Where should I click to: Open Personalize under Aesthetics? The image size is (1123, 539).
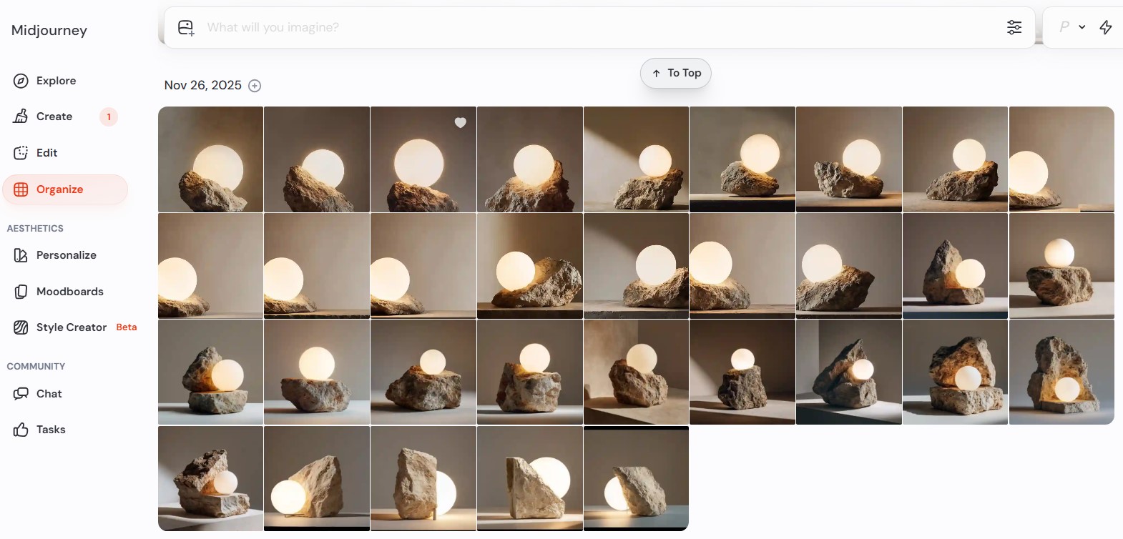66,255
